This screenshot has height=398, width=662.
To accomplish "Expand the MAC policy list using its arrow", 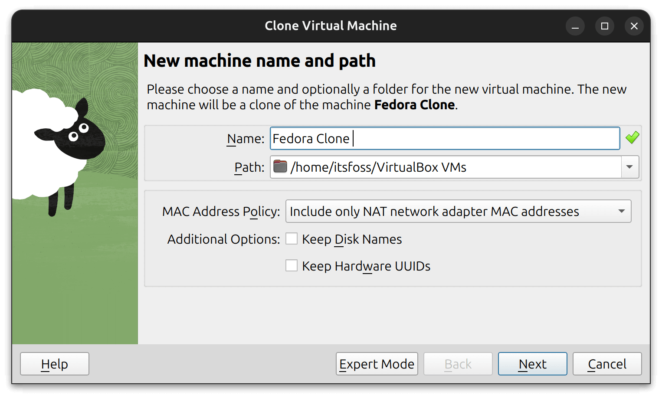I will [621, 211].
